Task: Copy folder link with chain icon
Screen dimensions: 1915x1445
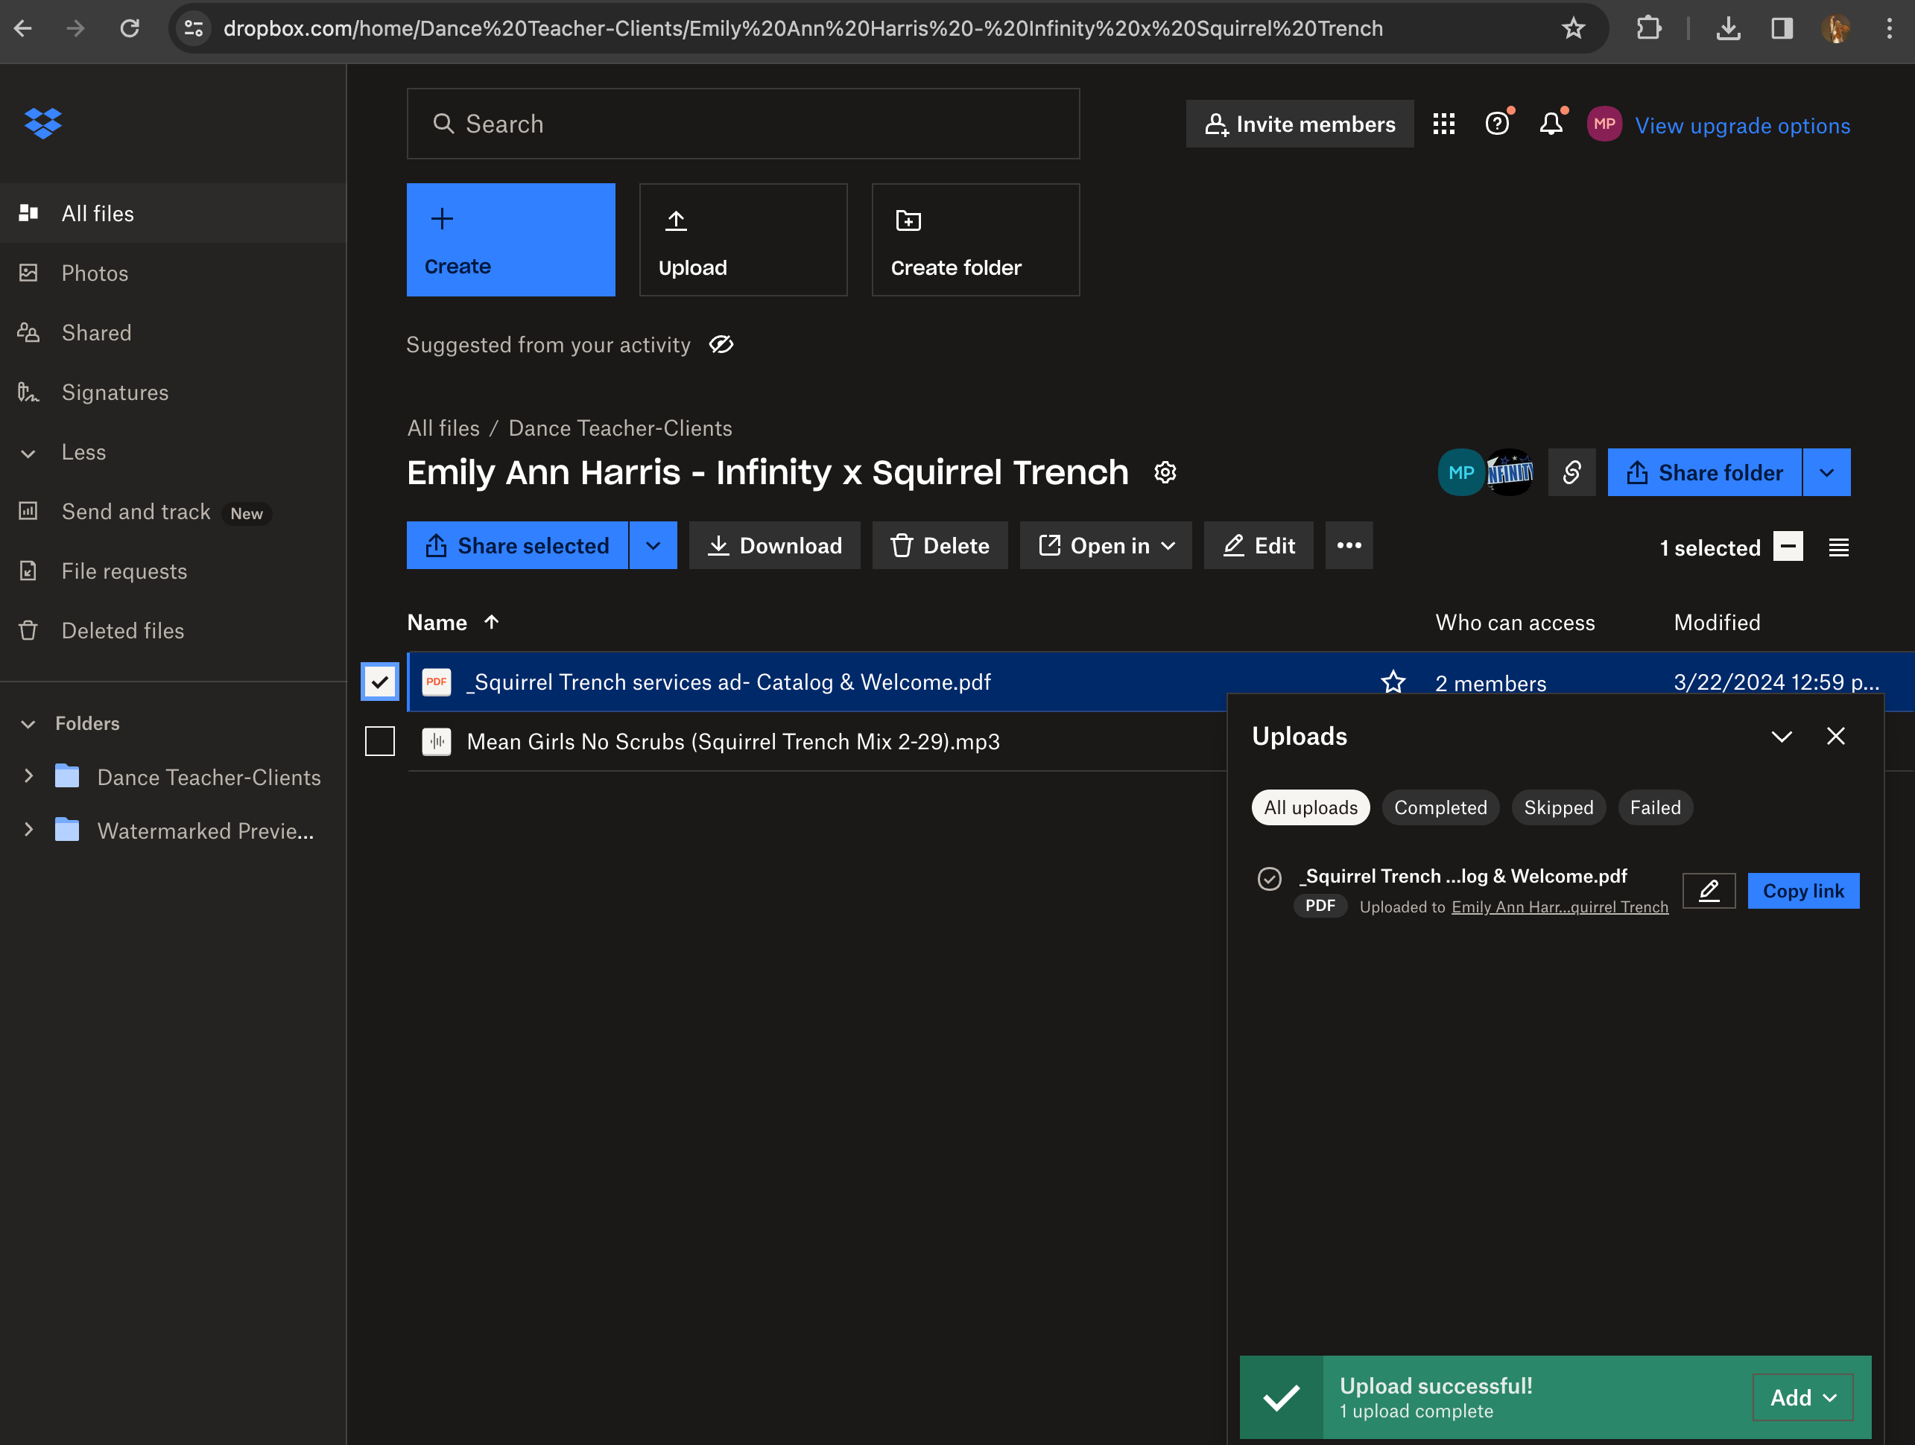Action: point(1571,472)
